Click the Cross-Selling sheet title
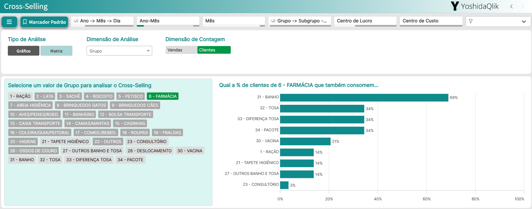Viewport: 532px width, 209px height. 26,6
